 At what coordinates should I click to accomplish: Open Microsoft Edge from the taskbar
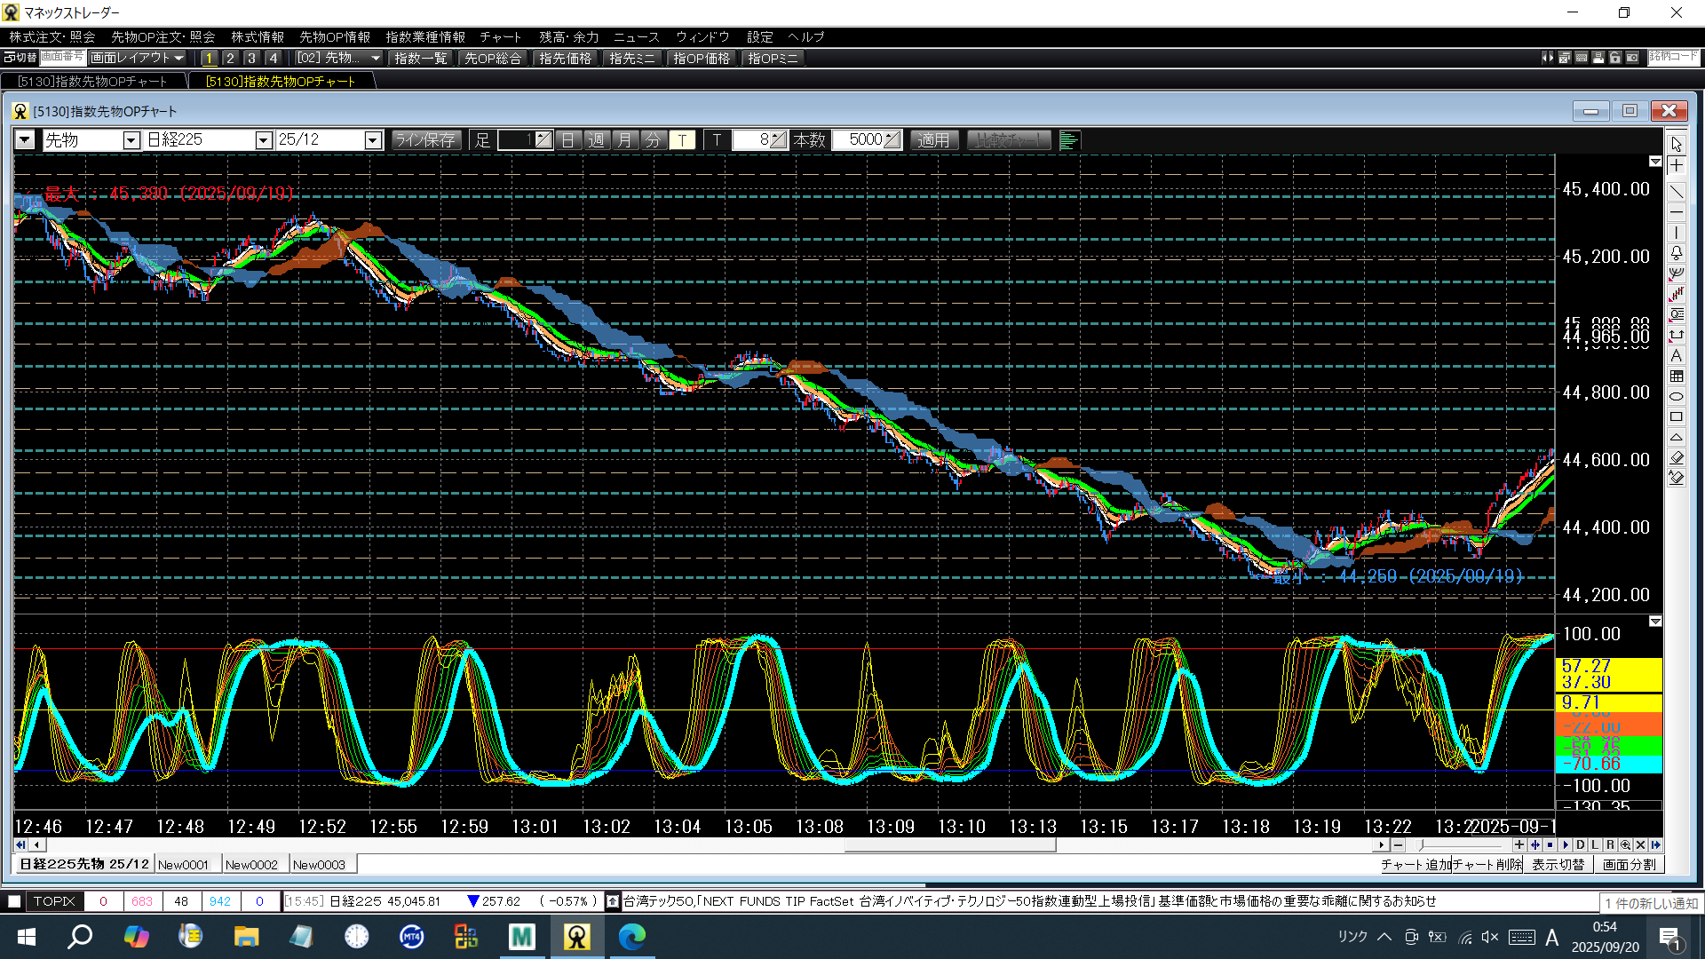point(632,937)
